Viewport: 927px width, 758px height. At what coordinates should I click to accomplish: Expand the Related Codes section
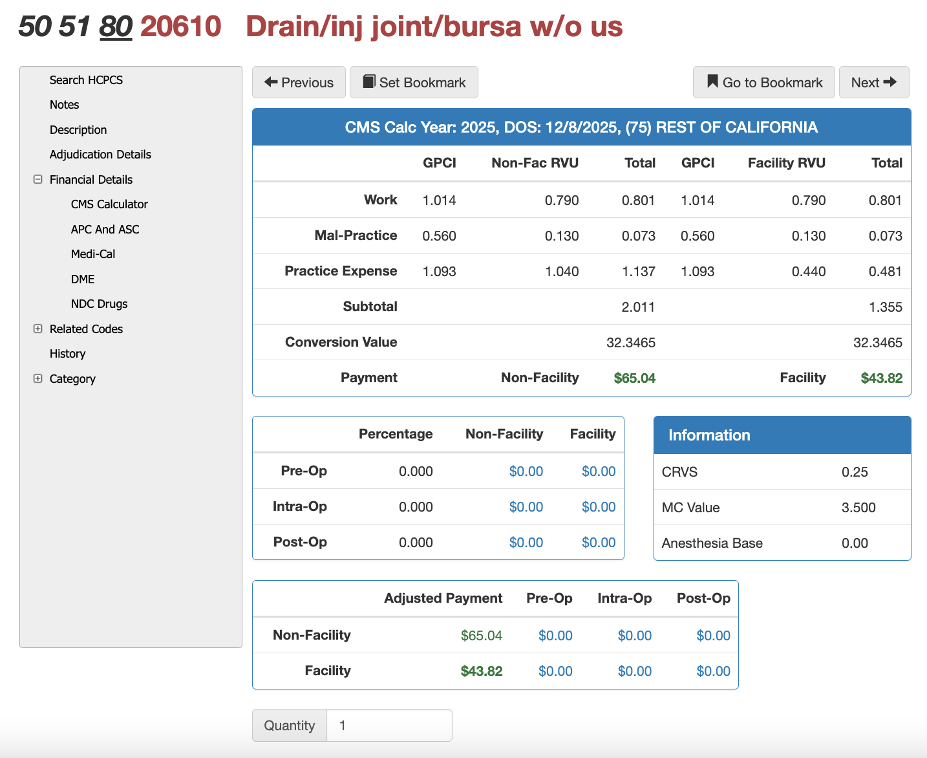coord(37,329)
